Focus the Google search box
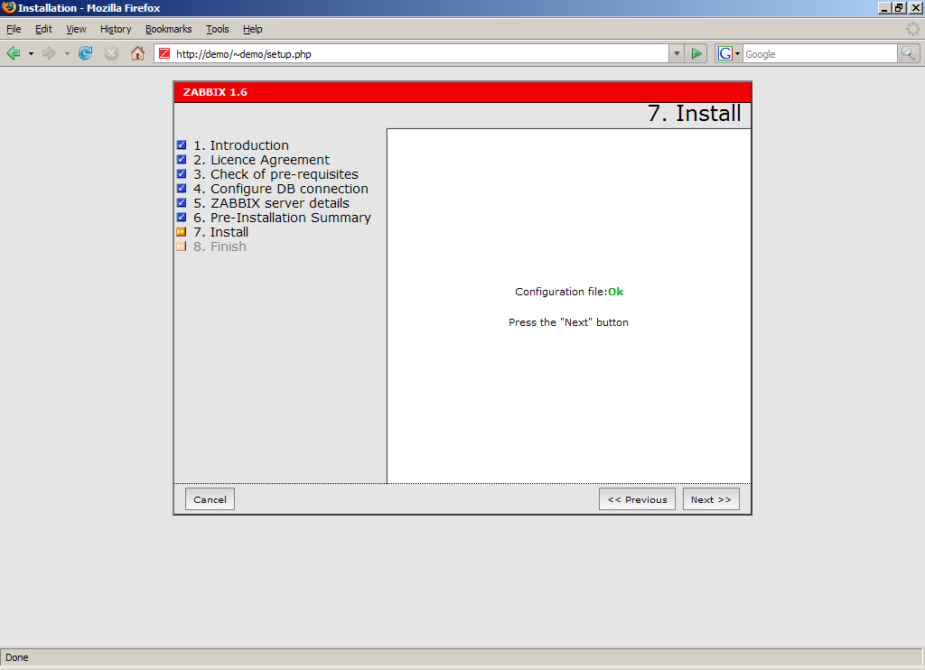The image size is (925, 670). [x=820, y=53]
